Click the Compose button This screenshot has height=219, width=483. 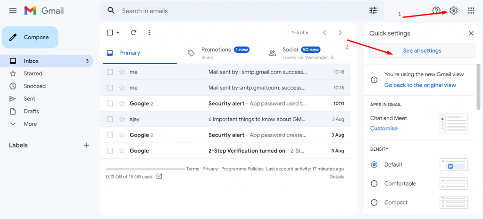click(30, 37)
